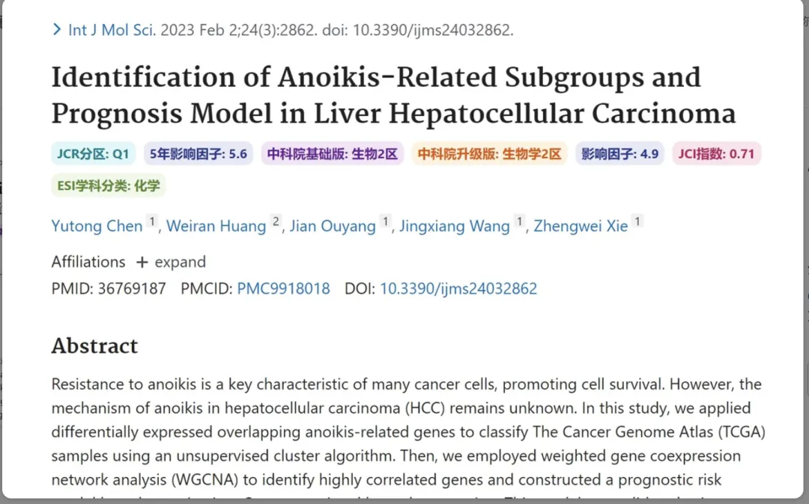Screen dimensions: 809x504
Task: Click the JCI指数: 0.71 badge
Action: point(716,153)
